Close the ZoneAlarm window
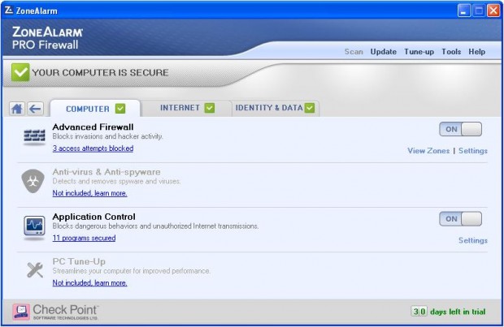This screenshot has width=504, height=327. pos(493,11)
